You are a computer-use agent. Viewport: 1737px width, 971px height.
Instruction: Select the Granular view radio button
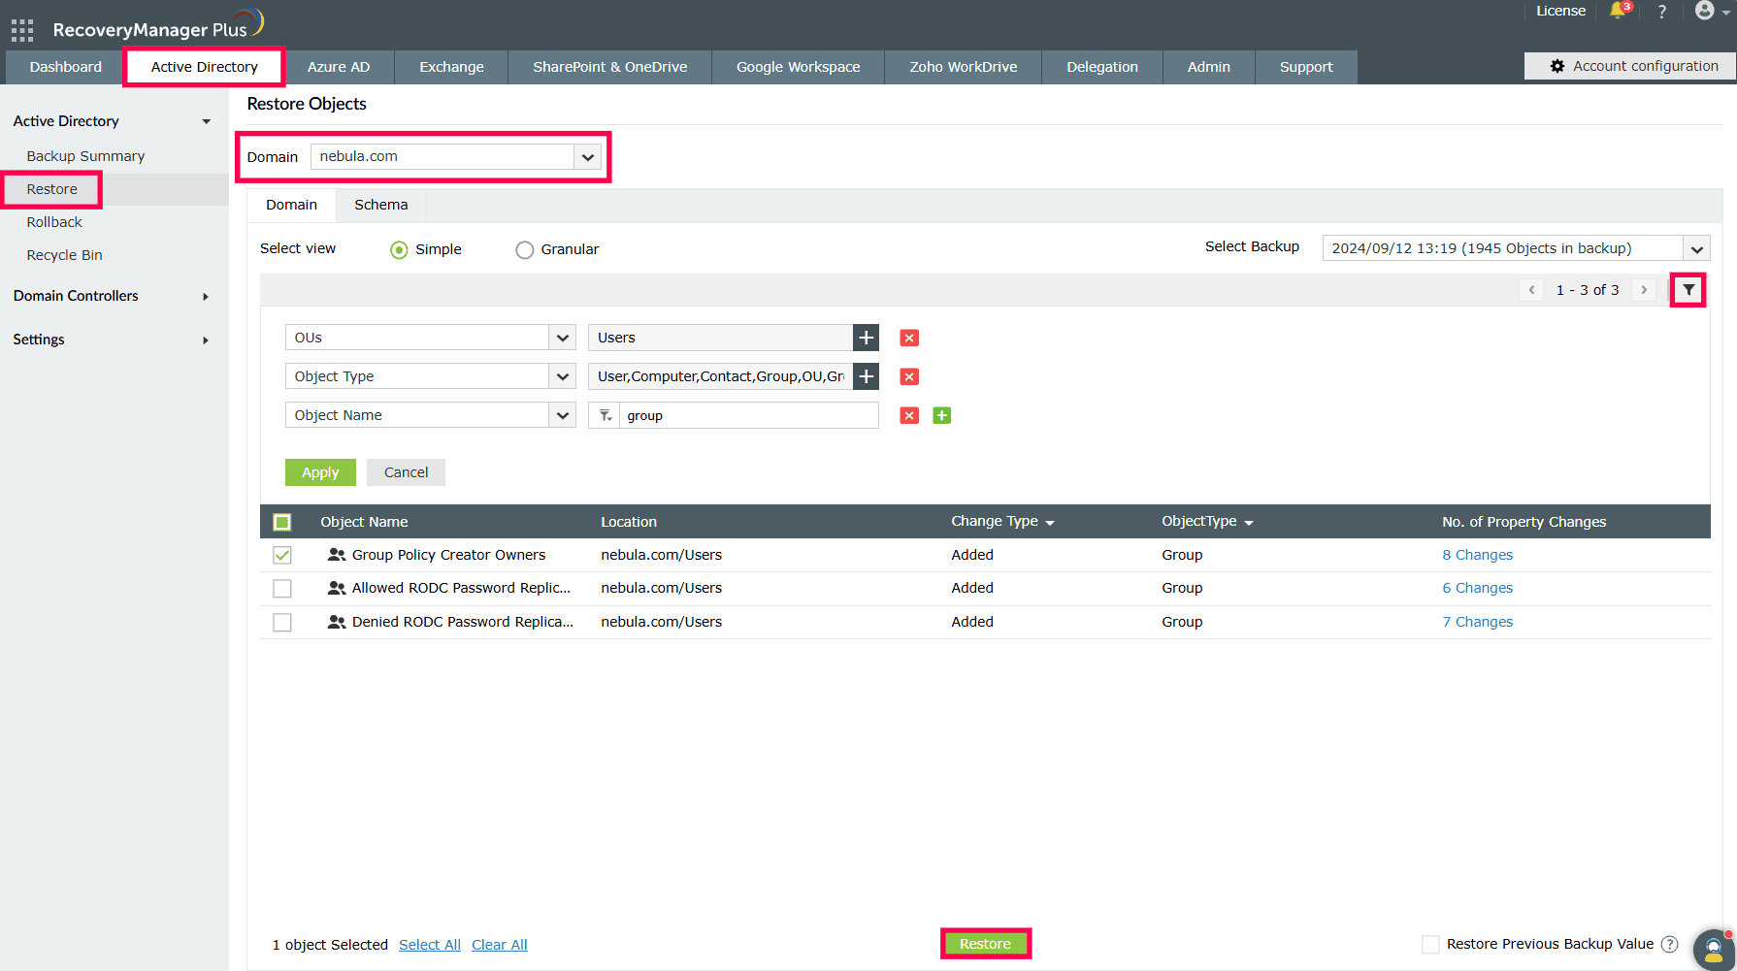(524, 249)
